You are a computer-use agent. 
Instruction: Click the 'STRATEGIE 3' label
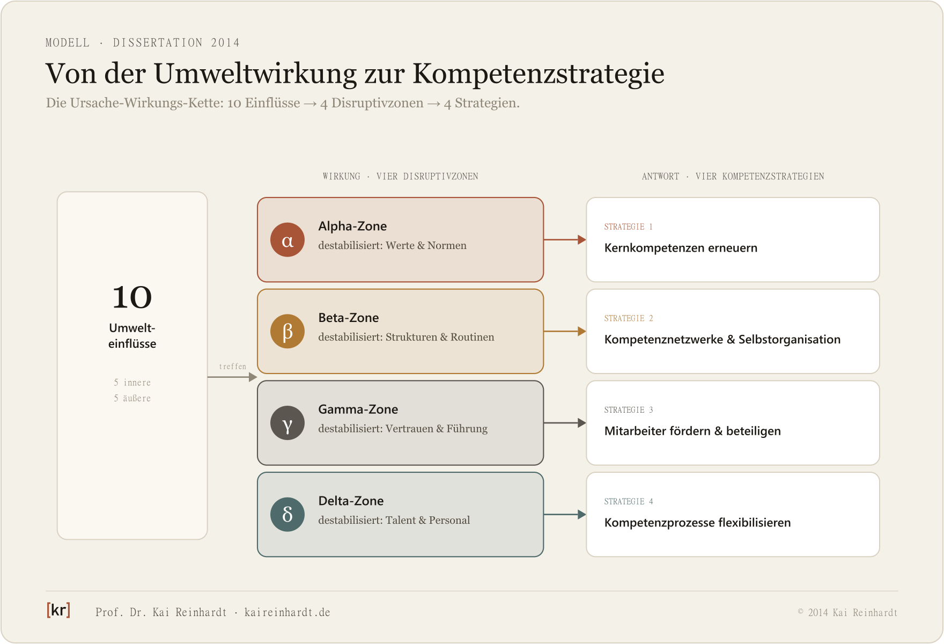[629, 410]
